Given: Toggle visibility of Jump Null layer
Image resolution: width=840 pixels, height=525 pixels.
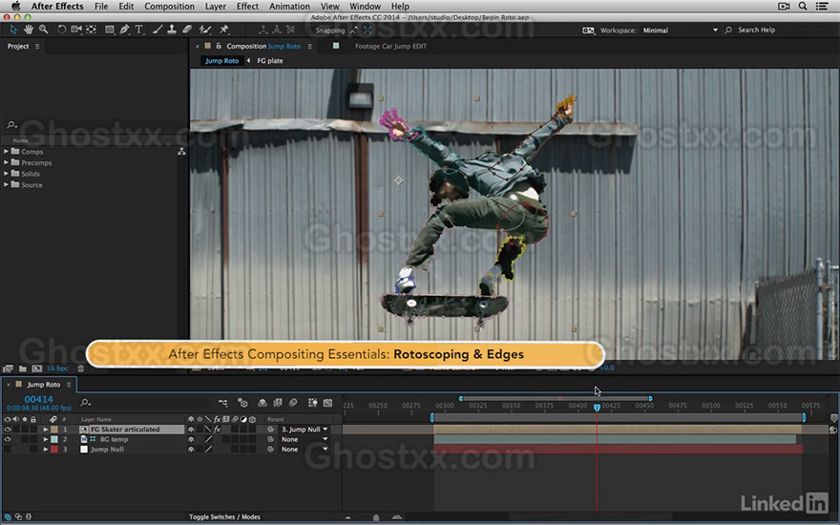Looking at the screenshot, I should pos(8,450).
